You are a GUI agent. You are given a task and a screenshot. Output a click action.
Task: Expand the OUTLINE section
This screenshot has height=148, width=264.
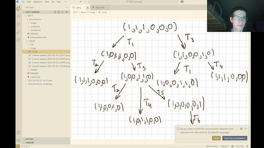pos(46,139)
